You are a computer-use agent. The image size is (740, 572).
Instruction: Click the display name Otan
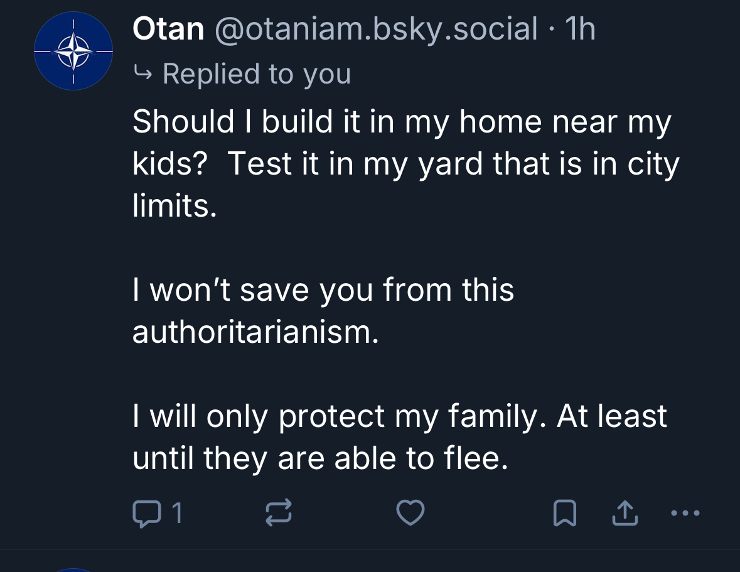(168, 30)
